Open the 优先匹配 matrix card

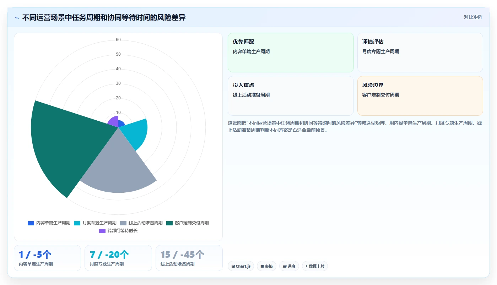coord(291,53)
